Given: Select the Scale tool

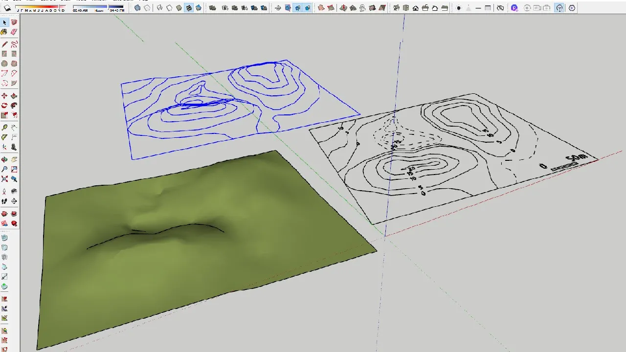Looking at the screenshot, I should tap(4, 115).
